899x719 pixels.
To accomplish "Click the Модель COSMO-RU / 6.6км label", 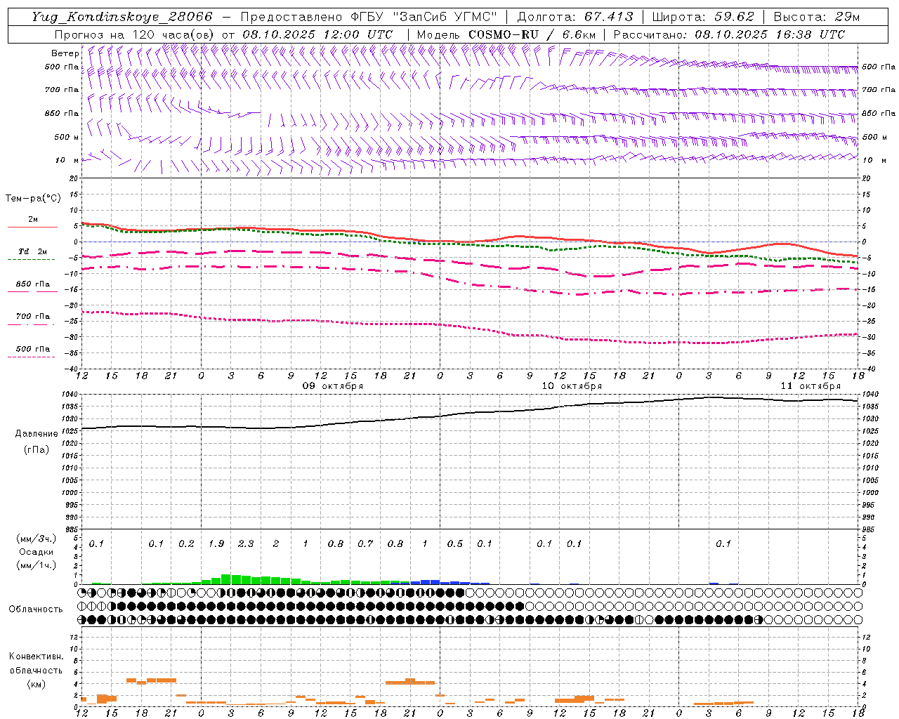I will click(x=506, y=34).
